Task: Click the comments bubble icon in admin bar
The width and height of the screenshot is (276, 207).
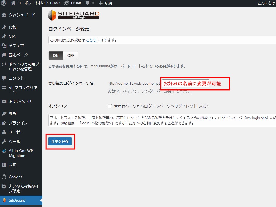Action: [88, 3]
